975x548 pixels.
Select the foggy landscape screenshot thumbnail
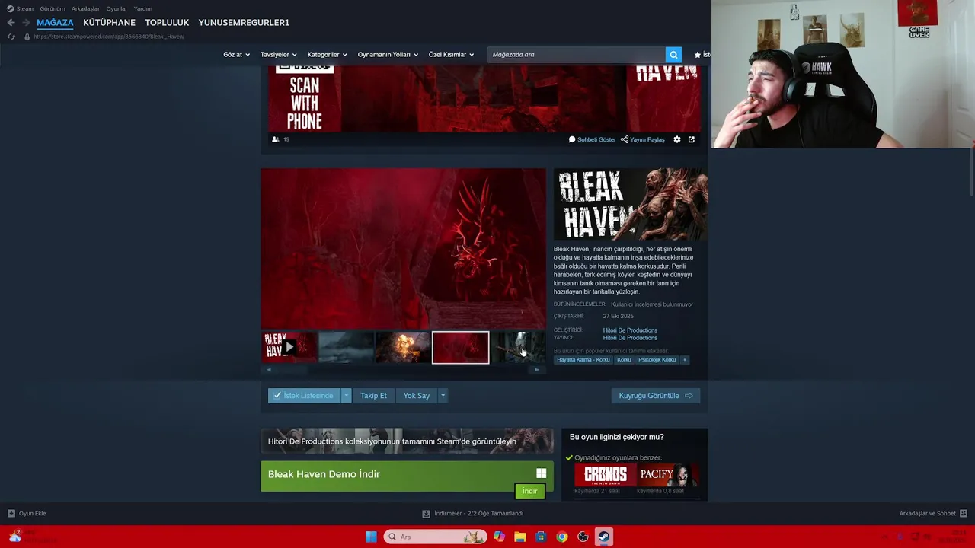(346, 347)
